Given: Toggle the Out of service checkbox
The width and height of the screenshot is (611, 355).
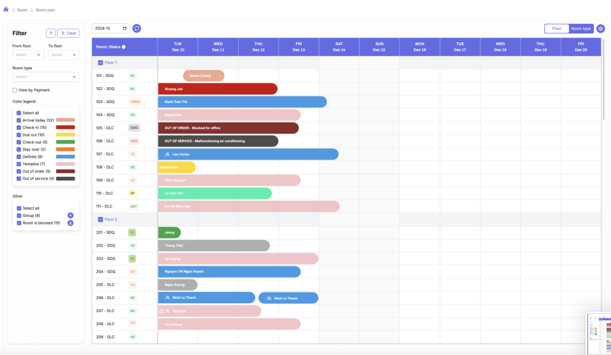Looking at the screenshot, I should pos(19,179).
